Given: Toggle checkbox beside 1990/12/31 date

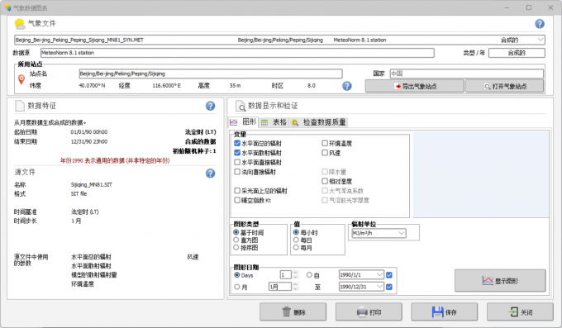Looking at the screenshot, I should [x=389, y=287].
